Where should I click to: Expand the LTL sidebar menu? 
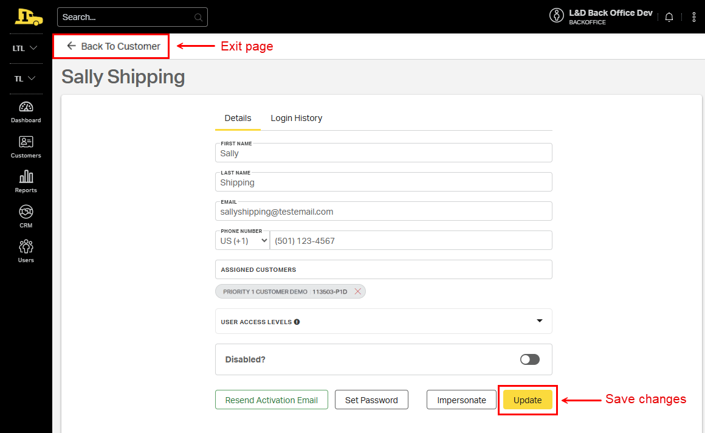pos(26,48)
